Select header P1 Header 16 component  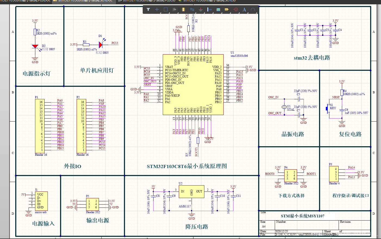[x=40, y=126]
